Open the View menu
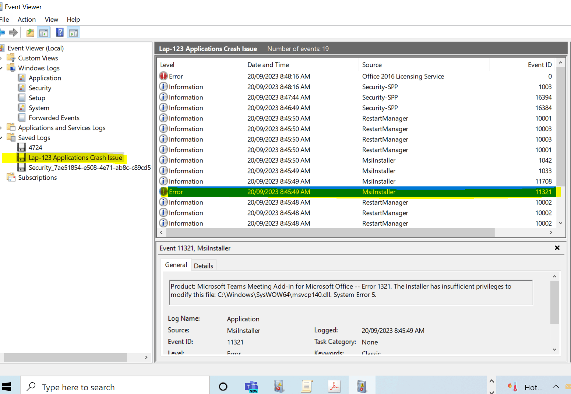 pos(52,20)
